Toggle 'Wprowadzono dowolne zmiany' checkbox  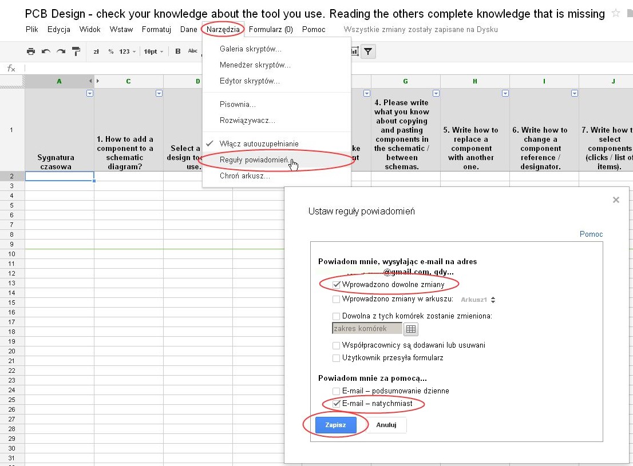[336, 285]
